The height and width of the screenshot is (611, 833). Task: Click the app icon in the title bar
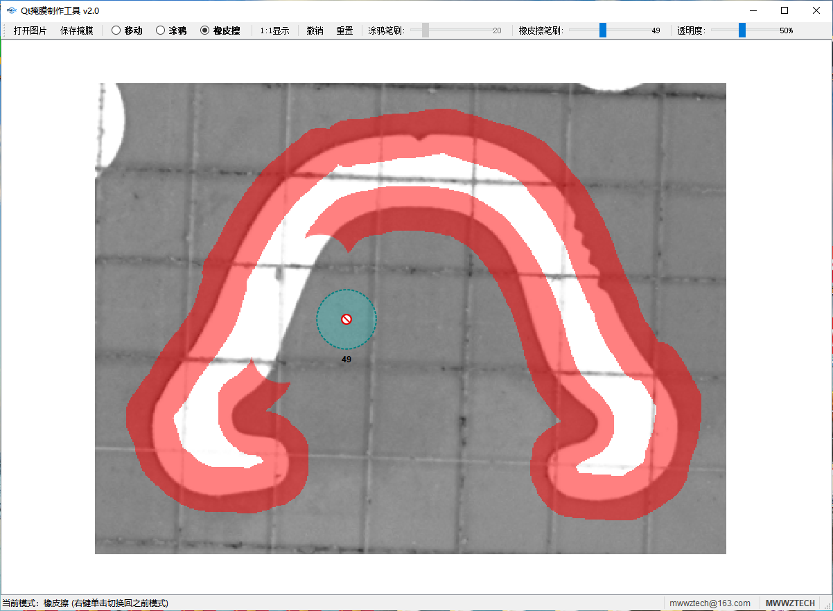11,10
